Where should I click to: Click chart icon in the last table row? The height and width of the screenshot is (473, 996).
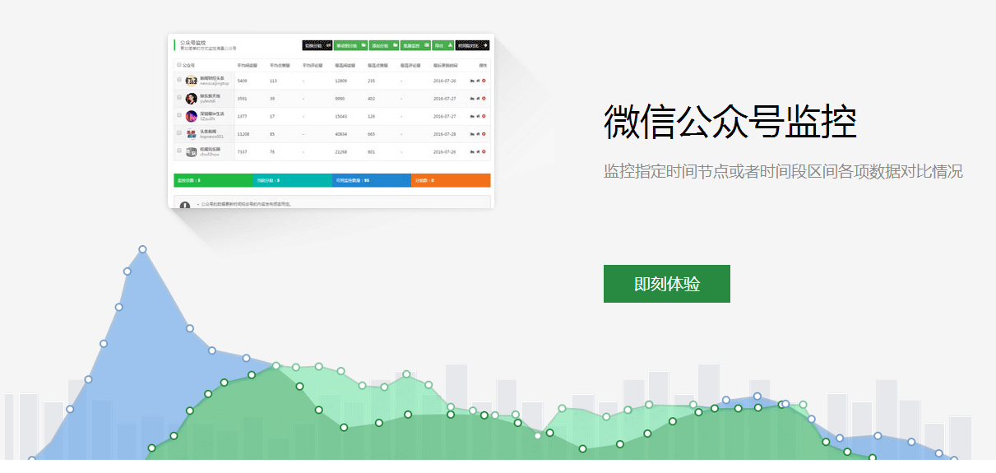click(472, 151)
